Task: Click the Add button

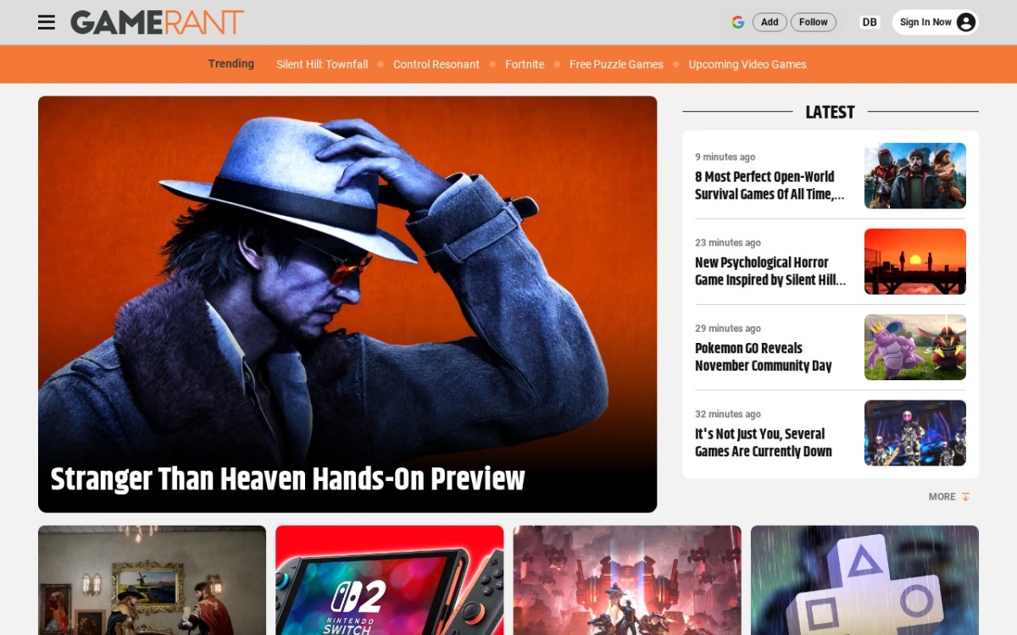Action: coord(770,22)
